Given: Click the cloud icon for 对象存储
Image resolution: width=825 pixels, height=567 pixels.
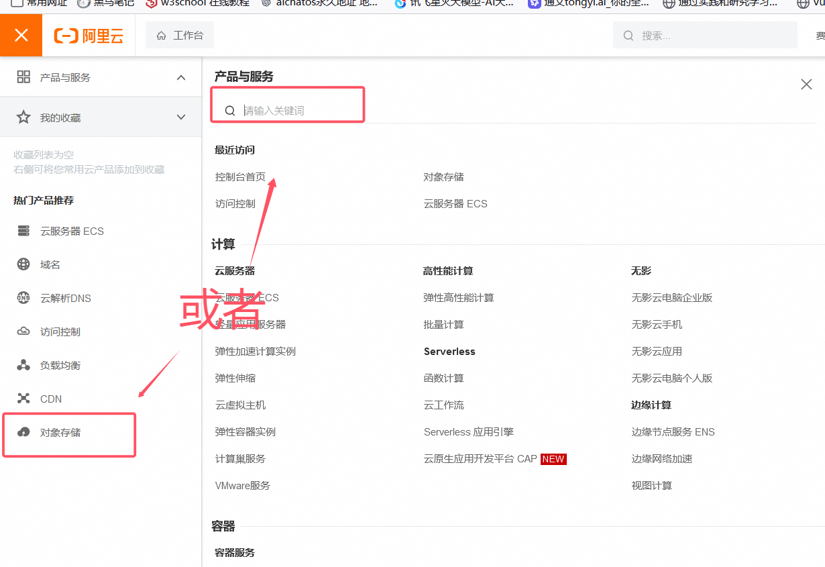Looking at the screenshot, I should (x=23, y=432).
